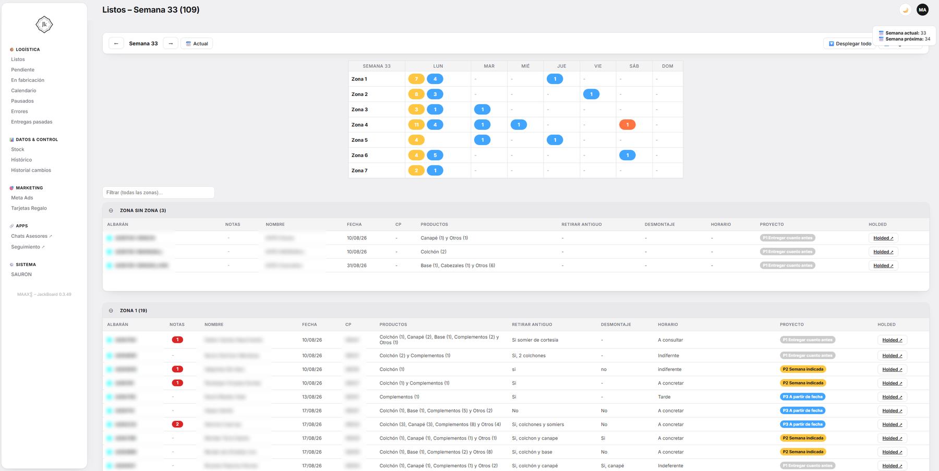Open Histórico in the sidebar

point(21,160)
